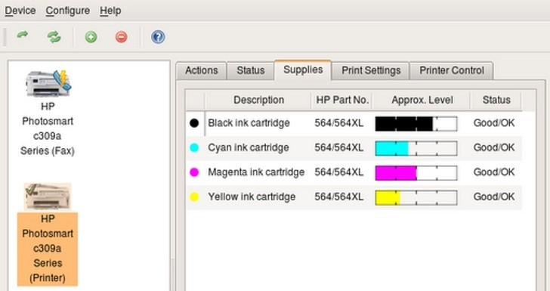
Task: Click the green forward arrow toolbar icon
Action: click(23, 35)
